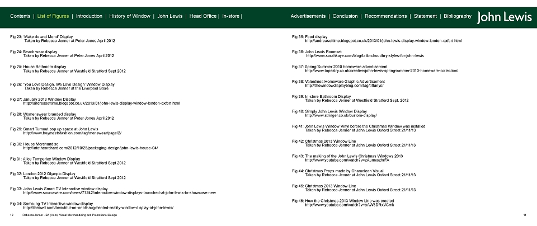
Task: Follow the stringer.co.uk custom-display link
Action: 341,116
